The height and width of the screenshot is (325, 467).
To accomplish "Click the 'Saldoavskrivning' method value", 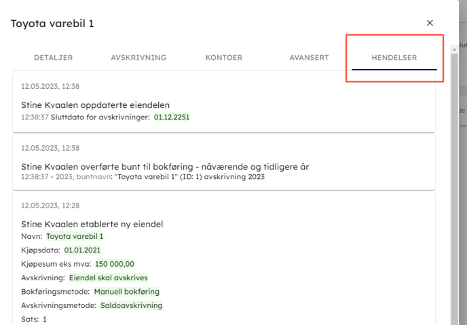I will pyautogui.click(x=132, y=305).
